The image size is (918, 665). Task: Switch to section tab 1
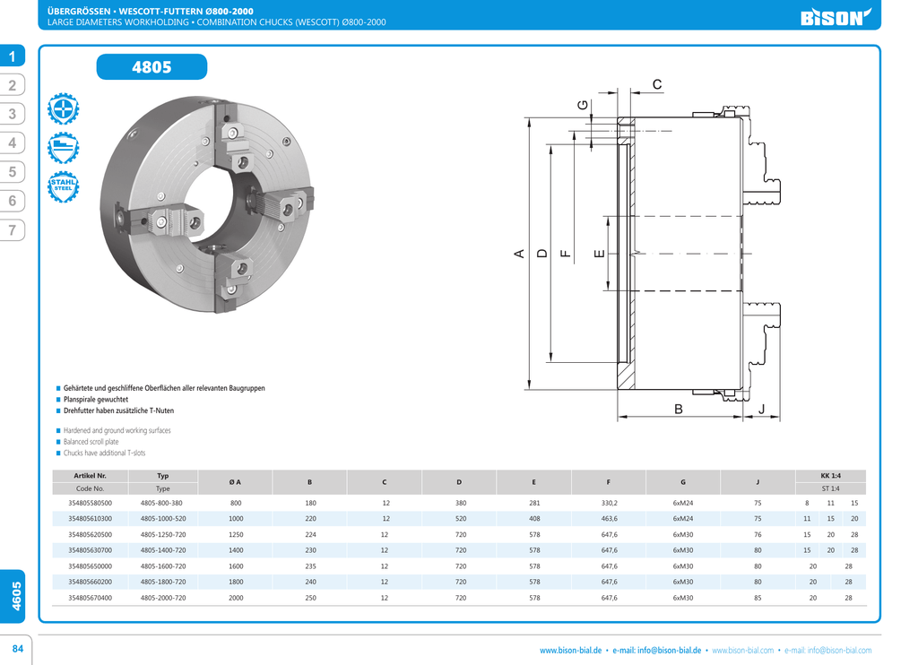tap(13, 56)
